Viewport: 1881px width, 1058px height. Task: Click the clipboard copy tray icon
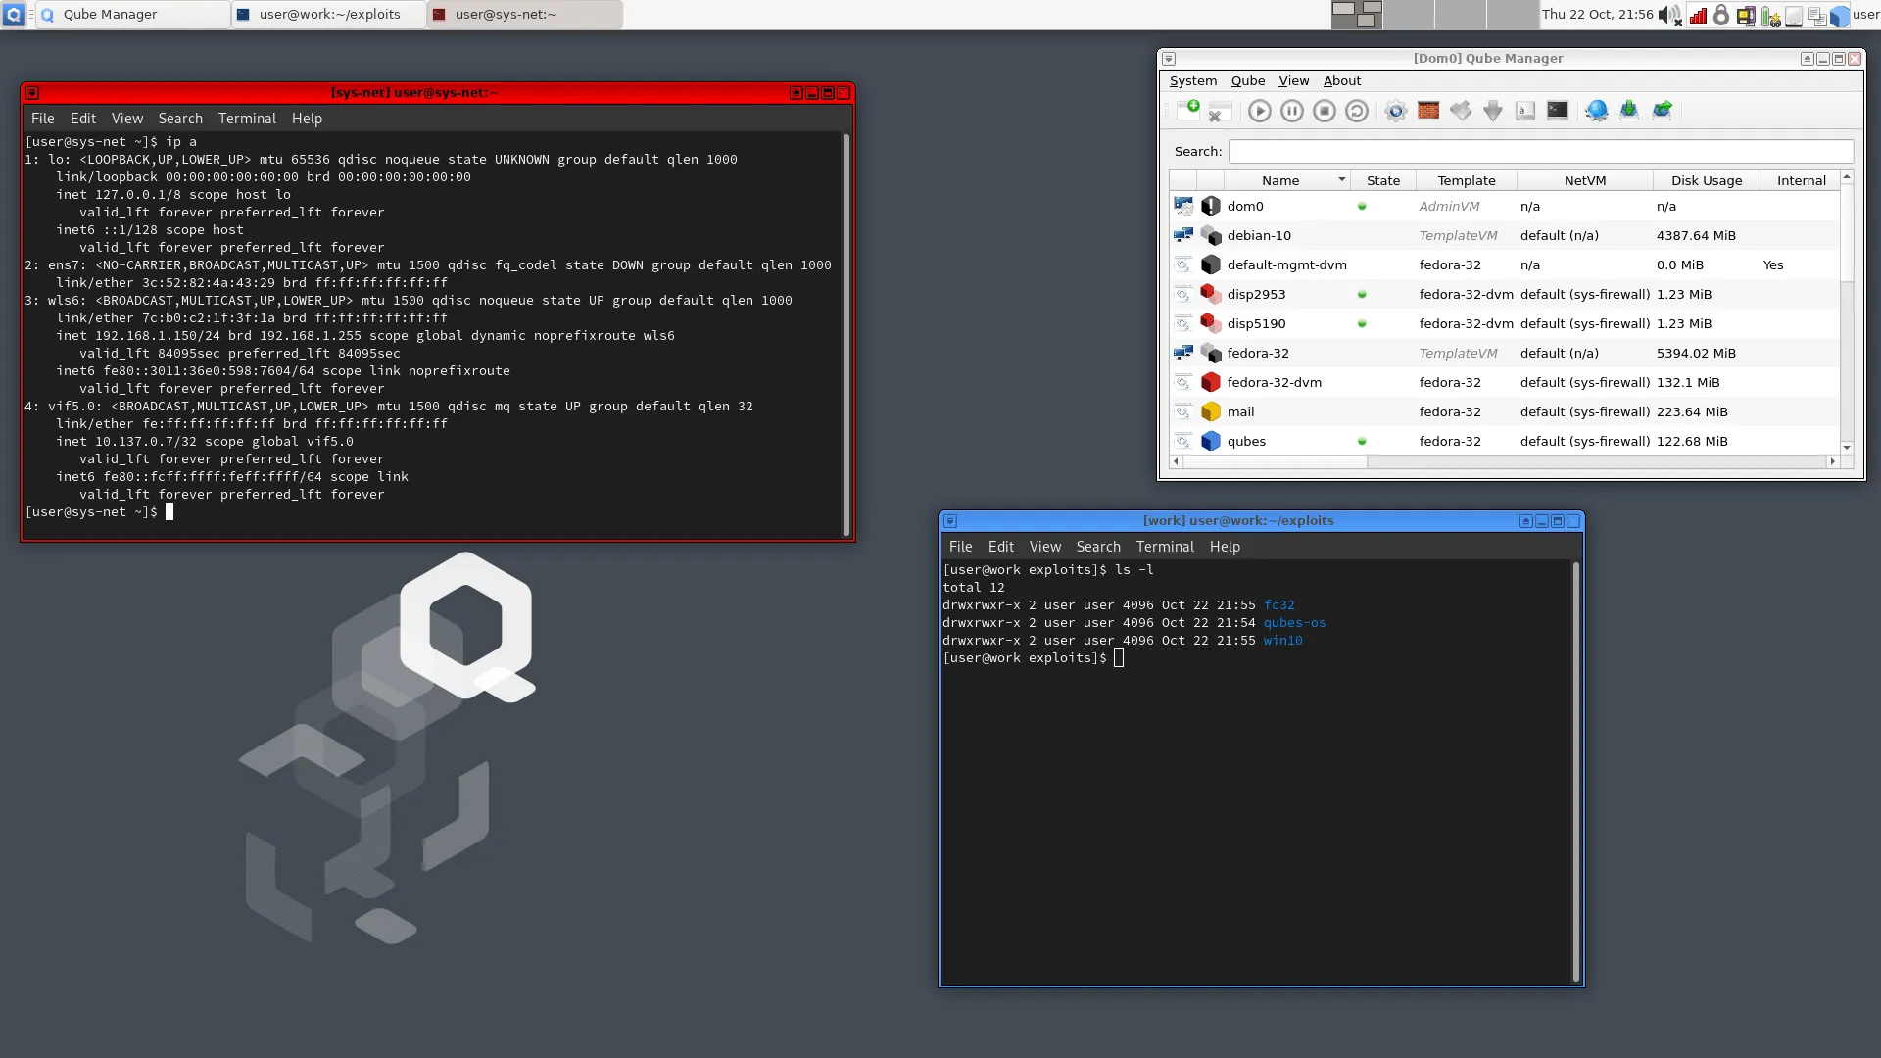[1816, 16]
